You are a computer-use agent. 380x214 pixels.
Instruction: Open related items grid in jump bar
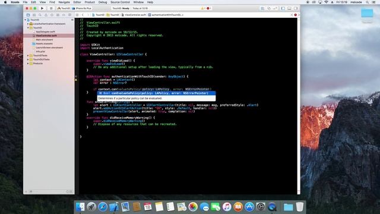(x=77, y=15)
